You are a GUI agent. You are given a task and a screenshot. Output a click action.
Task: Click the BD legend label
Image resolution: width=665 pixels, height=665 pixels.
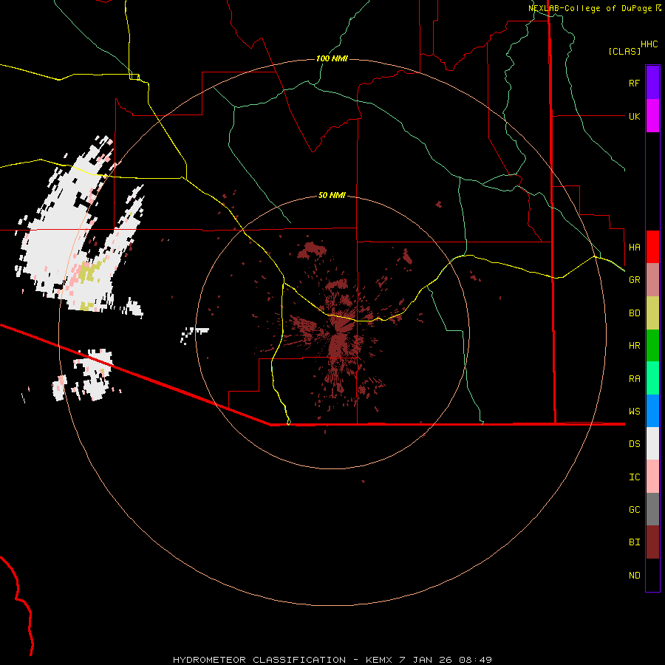tap(634, 313)
